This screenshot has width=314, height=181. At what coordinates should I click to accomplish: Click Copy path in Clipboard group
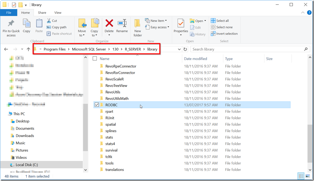57,27
